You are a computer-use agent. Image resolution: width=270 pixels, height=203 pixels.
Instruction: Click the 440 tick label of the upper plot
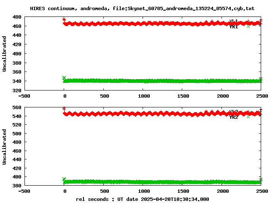17,35
